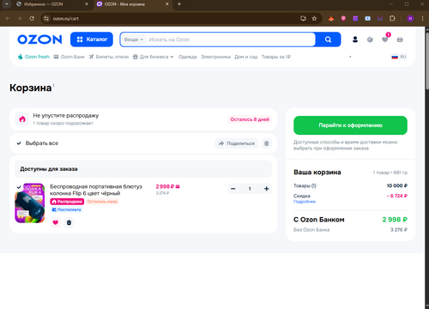Toggle Выбрать все checkbox
Viewport: 429px width, 309px height.
(19, 143)
